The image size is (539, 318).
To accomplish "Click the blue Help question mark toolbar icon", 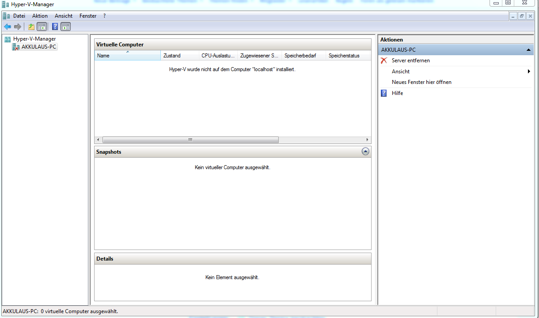I will (55, 26).
